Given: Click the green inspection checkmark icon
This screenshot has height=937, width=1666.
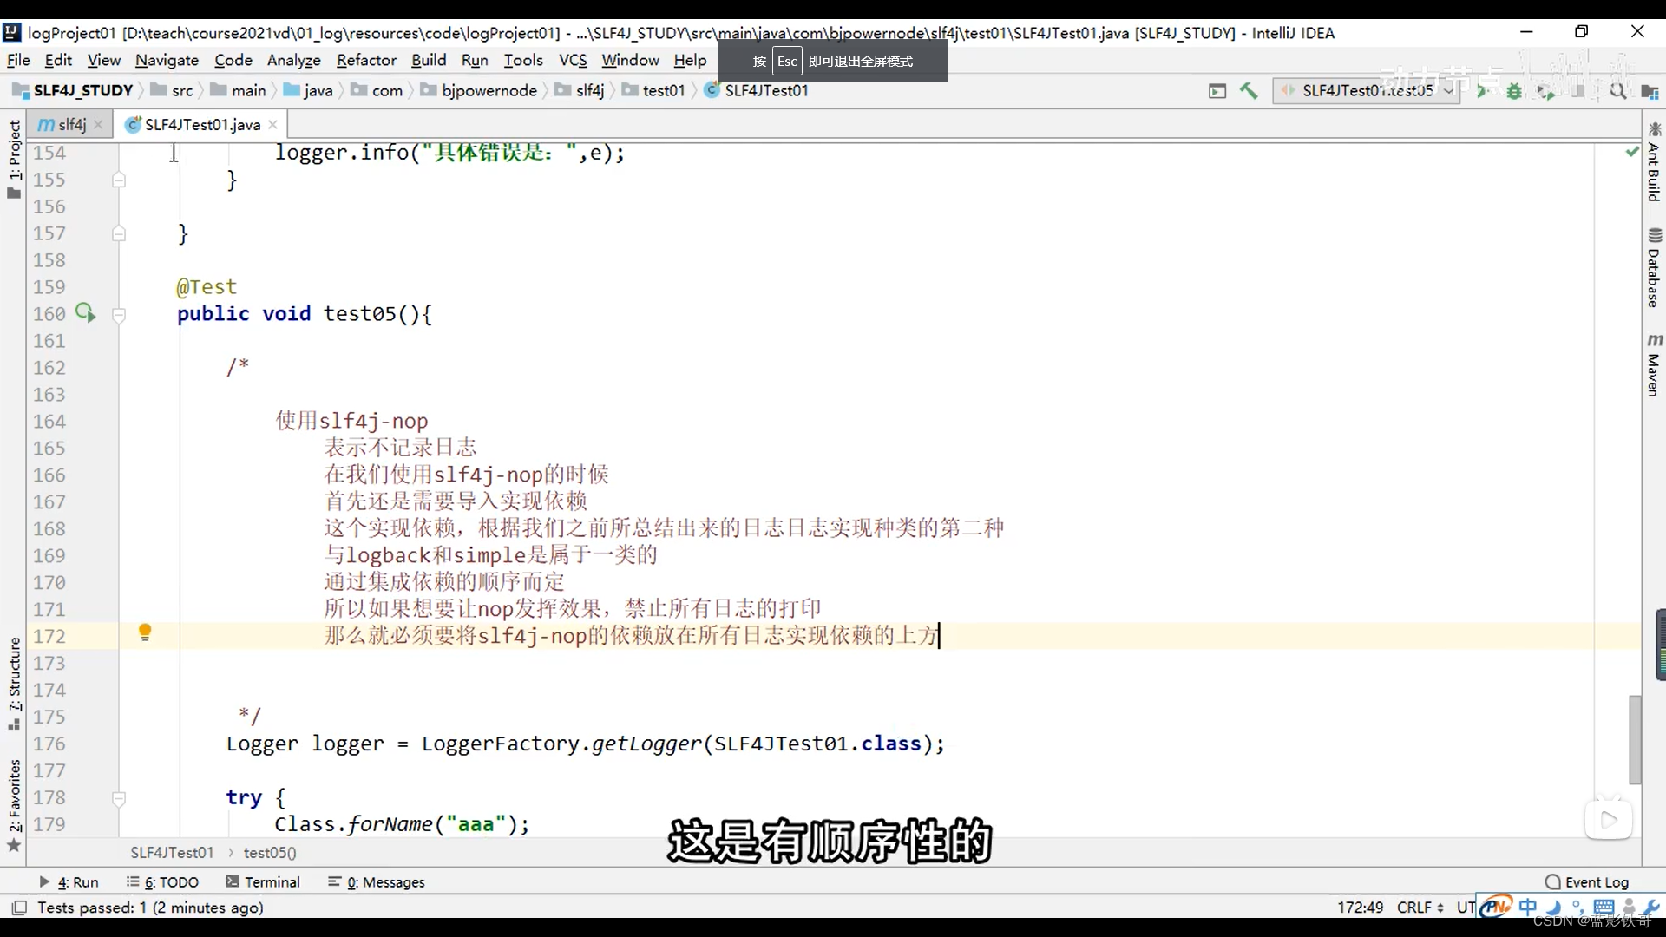Looking at the screenshot, I should [1631, 152].
